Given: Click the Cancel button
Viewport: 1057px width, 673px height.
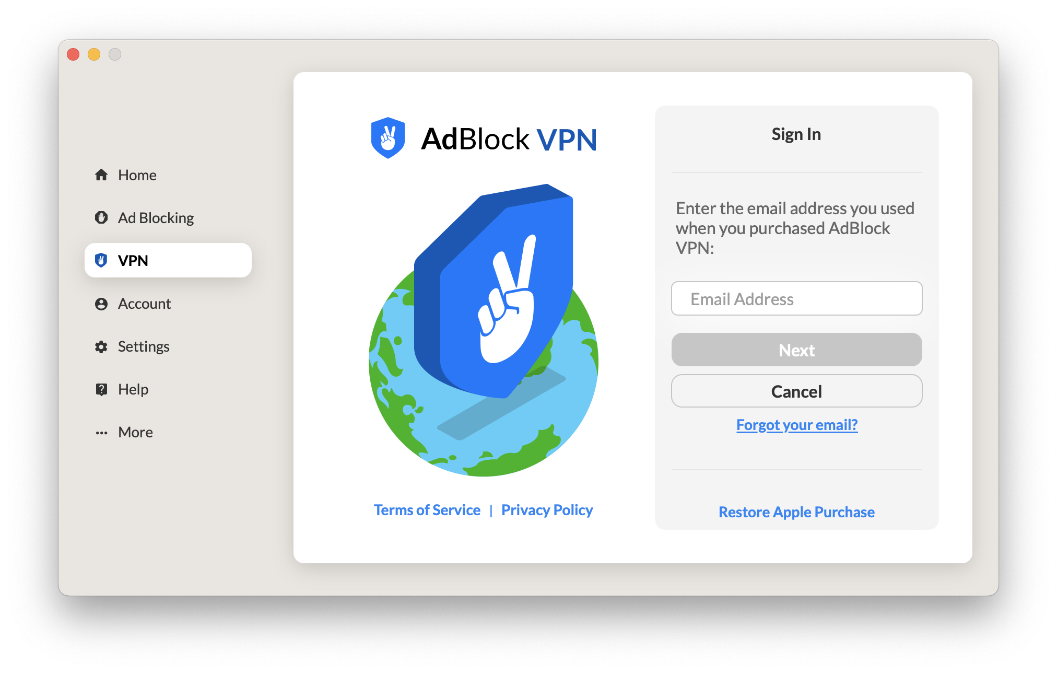Looking at the screenshot, I should point(796,391).
